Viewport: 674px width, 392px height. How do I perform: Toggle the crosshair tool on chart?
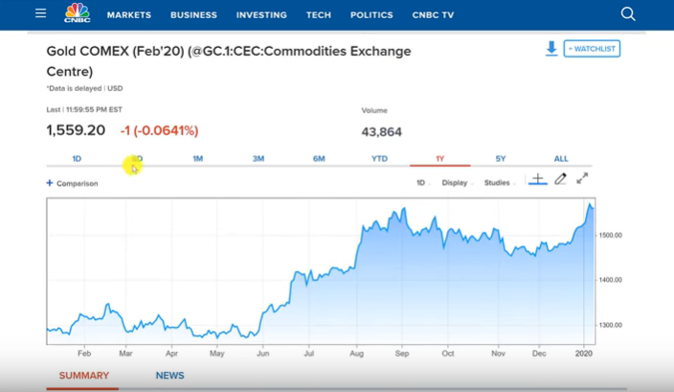537,179
